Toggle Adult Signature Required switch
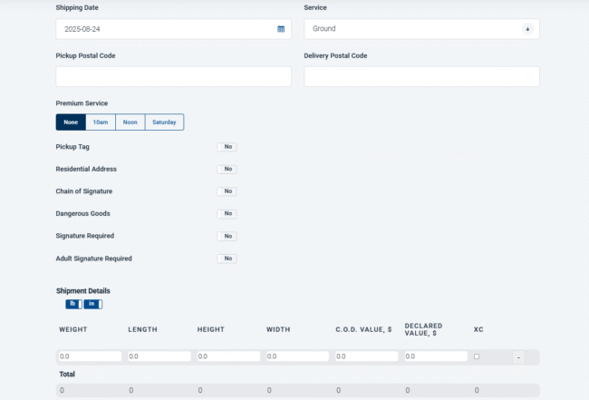The width and height of the screenshot is (589, 400). coord(227,259)
